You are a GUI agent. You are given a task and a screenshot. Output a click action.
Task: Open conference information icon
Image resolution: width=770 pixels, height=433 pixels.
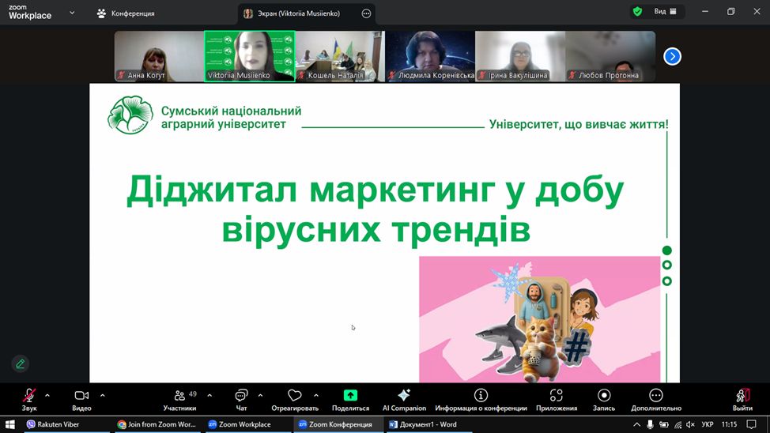(481, 395)
